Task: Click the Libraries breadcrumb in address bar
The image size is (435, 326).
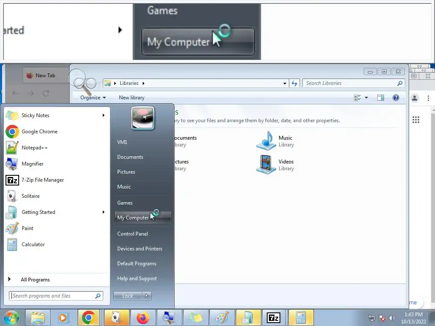Action: [129, 83]
